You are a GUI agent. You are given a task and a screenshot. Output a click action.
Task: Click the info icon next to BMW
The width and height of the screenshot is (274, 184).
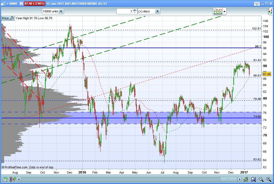coord(21,4)
